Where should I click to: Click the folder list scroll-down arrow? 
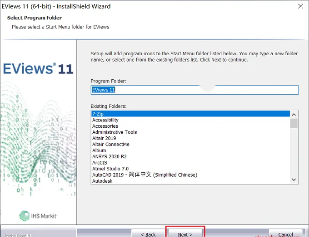tap(294, 179)
